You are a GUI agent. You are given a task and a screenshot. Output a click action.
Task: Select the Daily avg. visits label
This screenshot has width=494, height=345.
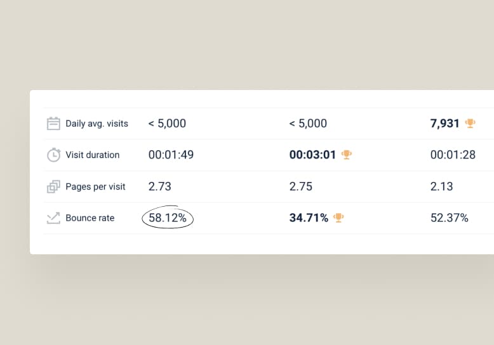(x=97, y=124)
